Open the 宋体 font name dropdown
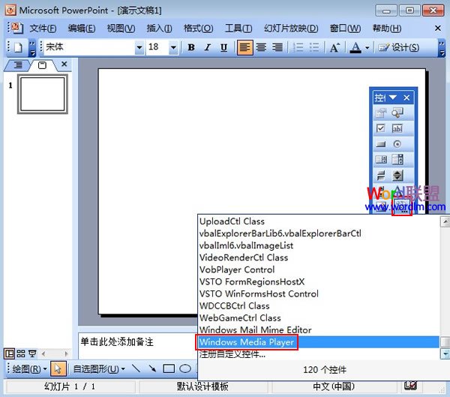Viewport: 450px width, 397px height. [x=139, y=47]
